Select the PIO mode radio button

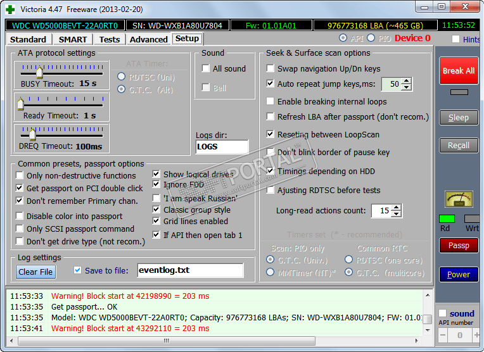(371, 38)
